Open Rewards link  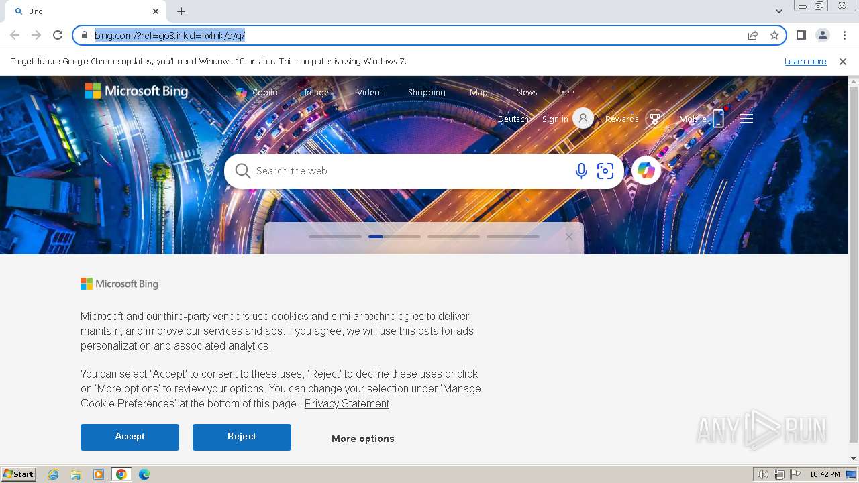(621, 119)
